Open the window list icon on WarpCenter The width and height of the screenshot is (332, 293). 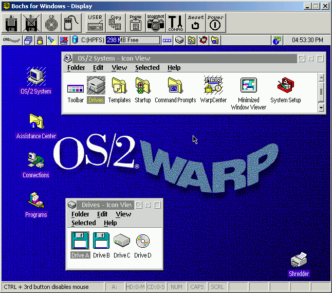(x=28, y=40)
